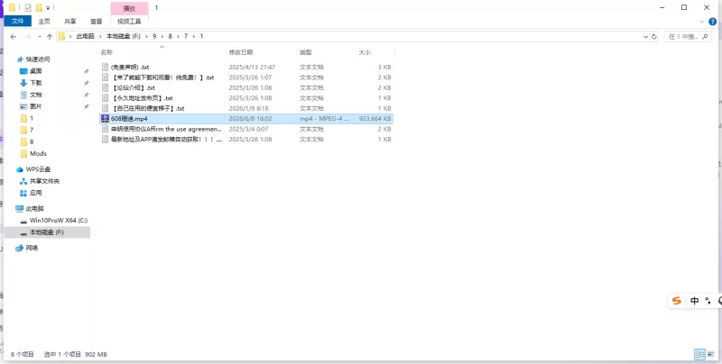Open the recent locations dropdown arrow

pyautogui.click(x=39, y=37)
